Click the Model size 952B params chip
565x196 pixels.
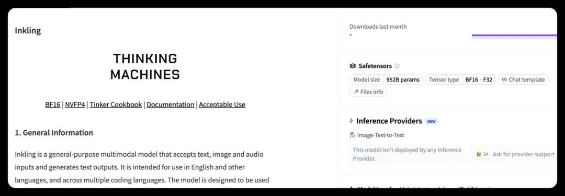386,79
